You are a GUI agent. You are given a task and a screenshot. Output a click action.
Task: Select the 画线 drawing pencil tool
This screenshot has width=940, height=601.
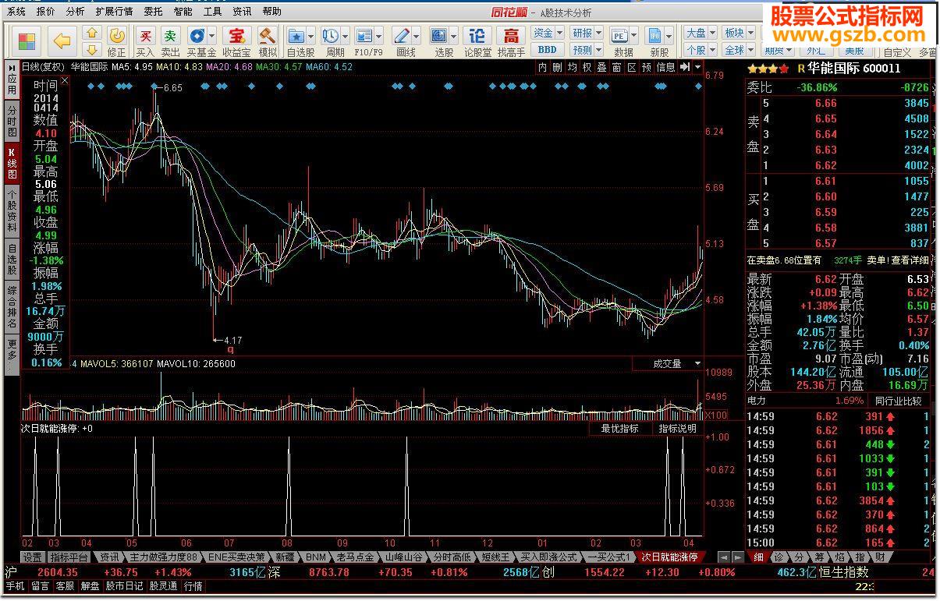point(402,37)
